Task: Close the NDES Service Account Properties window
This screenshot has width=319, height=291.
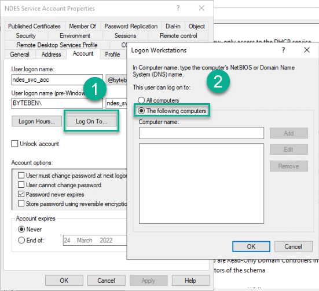Action: pyautogui.click(x=201, y=8)
